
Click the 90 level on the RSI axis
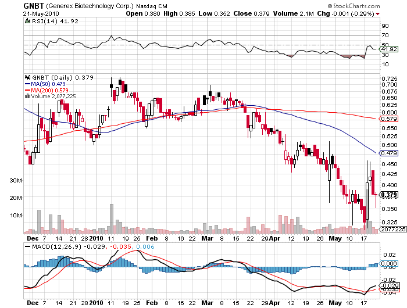point(385,26)
